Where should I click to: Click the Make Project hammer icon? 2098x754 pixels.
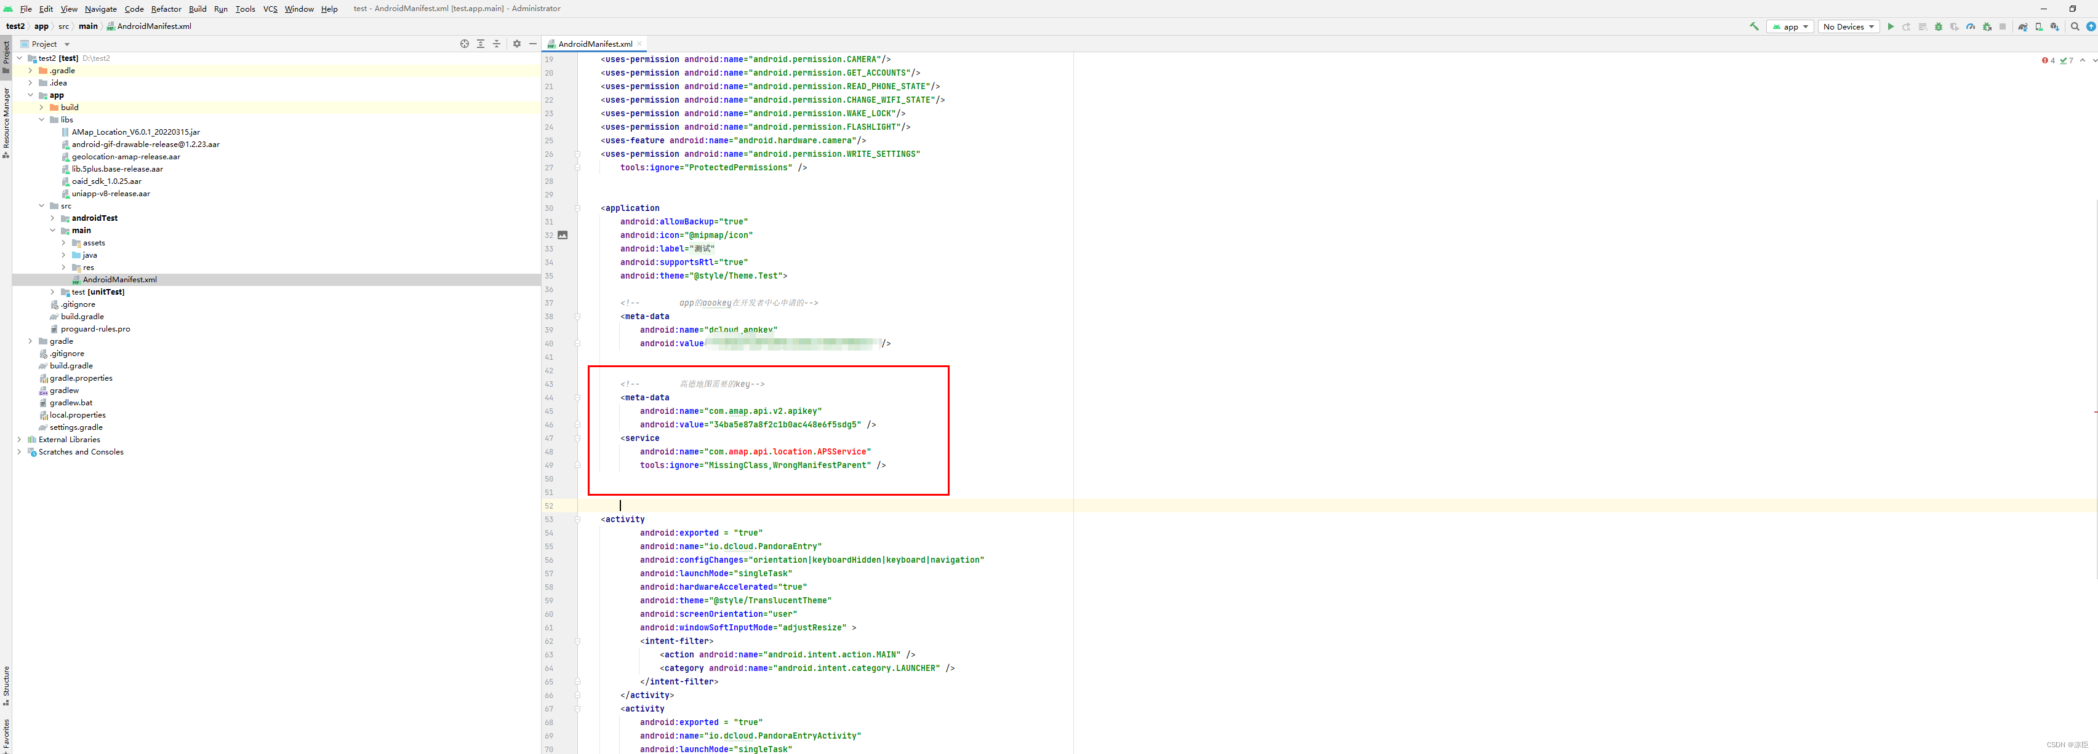click(x=1753, y=26)
